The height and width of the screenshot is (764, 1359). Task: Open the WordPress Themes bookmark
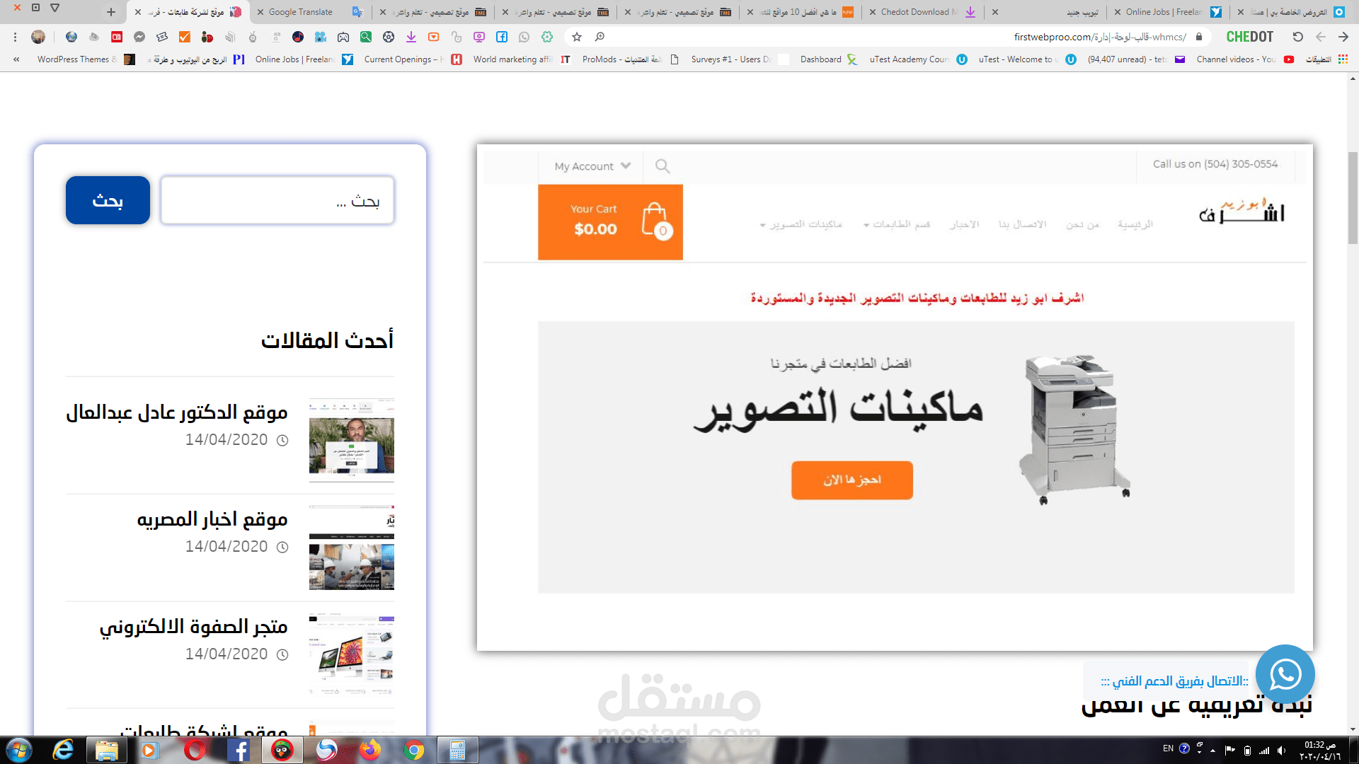click(x=85, y=59)
